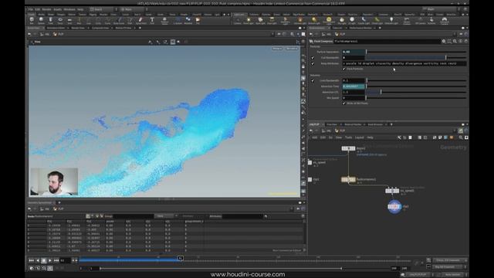Click the play forward button
Screen dimensions: 494x278
pyautogui.click(x=50, y=261)
